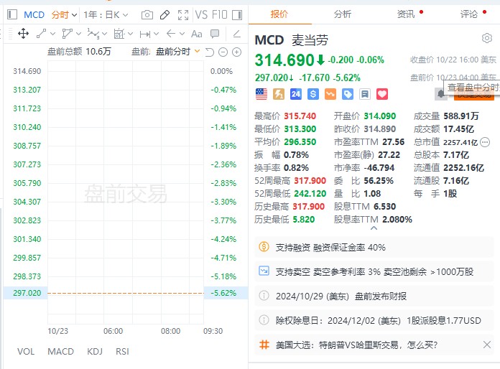Toggle the right side panel icon
This screenshot has height=369, width=500.
(x=237, y=14)
